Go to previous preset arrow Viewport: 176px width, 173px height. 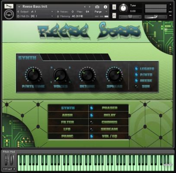point(85,7)
